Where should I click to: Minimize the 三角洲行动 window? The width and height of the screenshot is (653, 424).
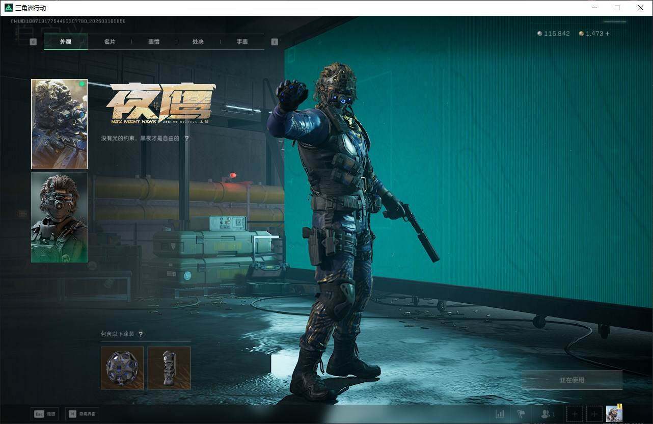594,8
